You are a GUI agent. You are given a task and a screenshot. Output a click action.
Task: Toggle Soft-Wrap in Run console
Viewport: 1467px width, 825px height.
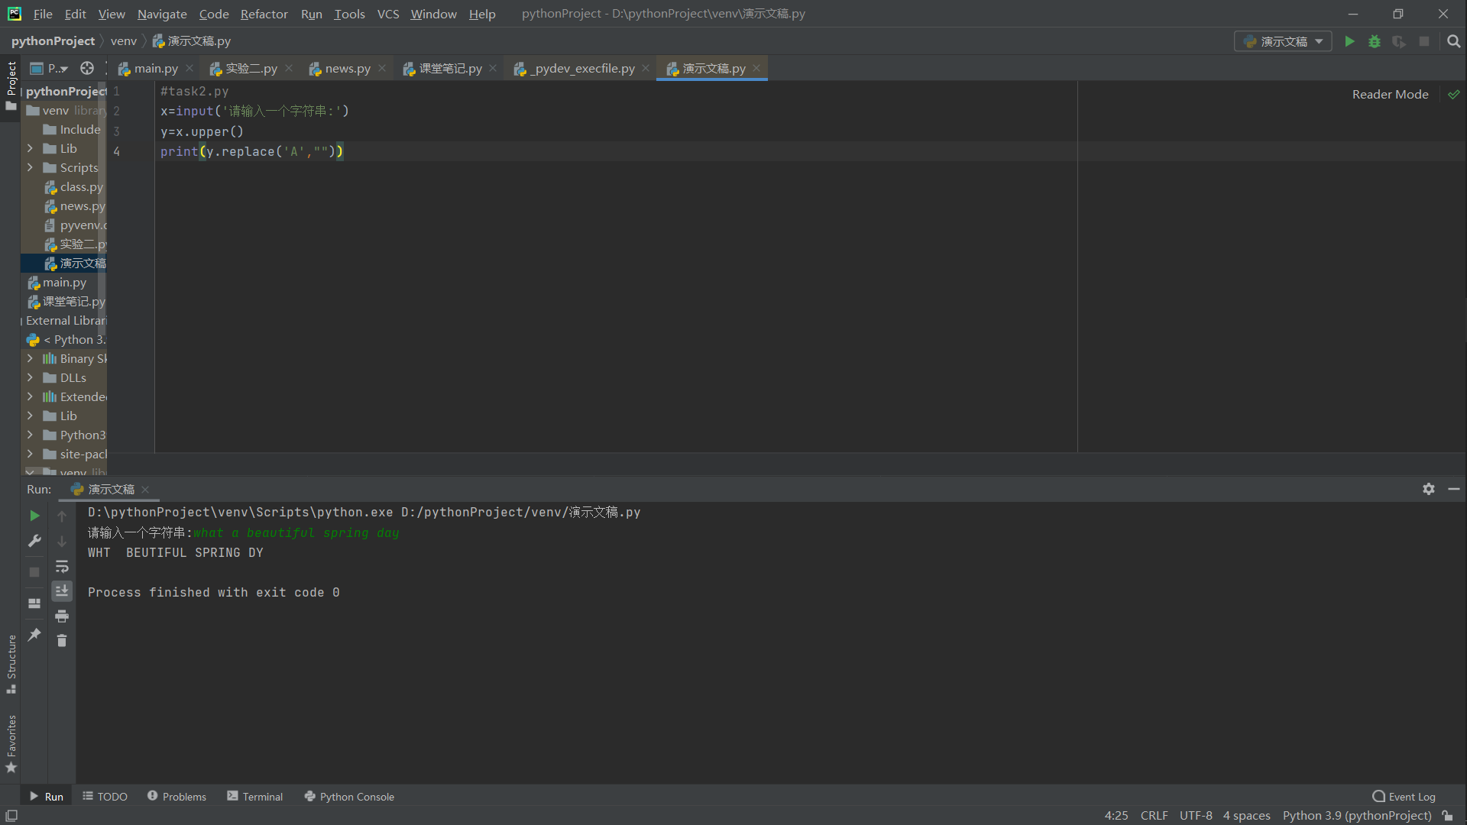pos(62,567)
